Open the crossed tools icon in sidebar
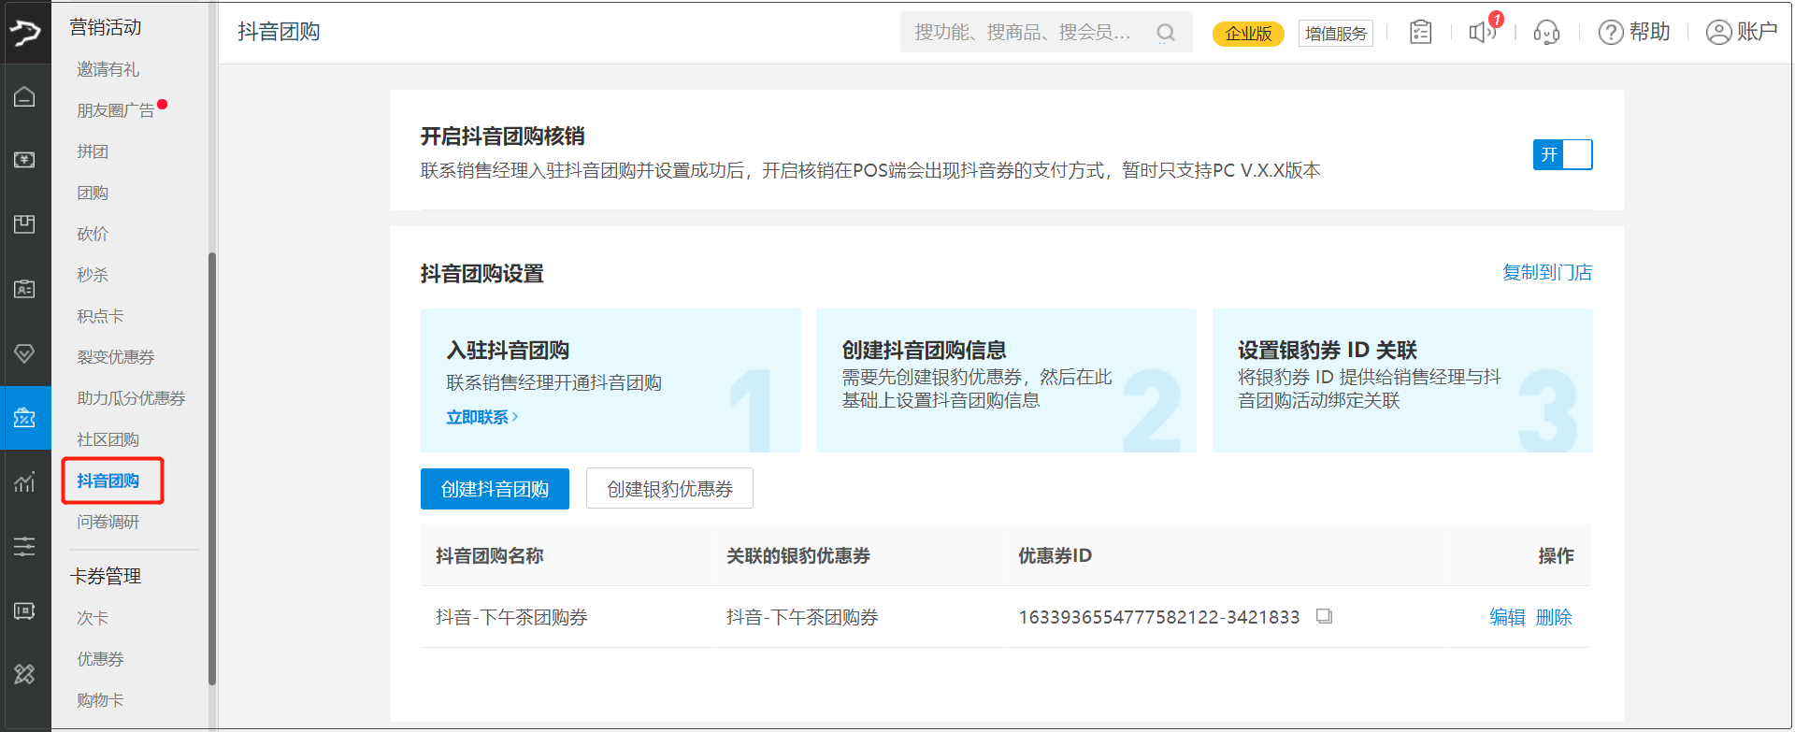The image size is (1795, 732). point(25,674)
